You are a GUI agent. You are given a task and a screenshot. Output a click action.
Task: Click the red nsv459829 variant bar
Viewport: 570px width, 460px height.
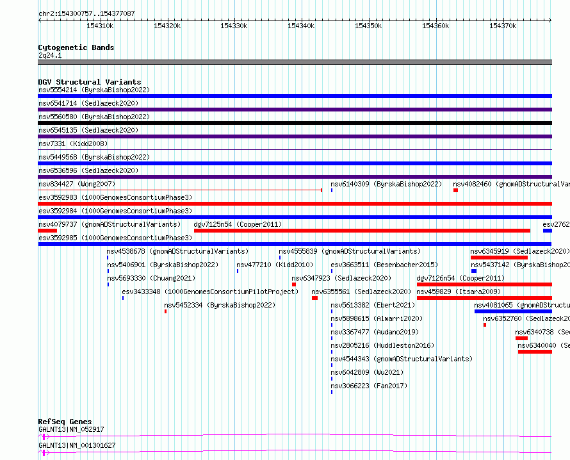[485, 298]
